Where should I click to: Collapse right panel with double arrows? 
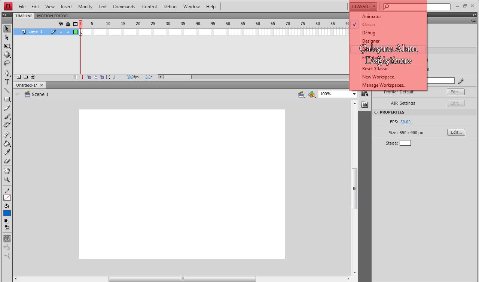click(x=475, y=15)
